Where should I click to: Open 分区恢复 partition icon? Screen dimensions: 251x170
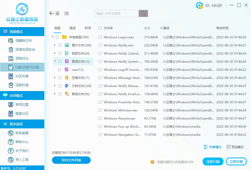coord(11,76)
